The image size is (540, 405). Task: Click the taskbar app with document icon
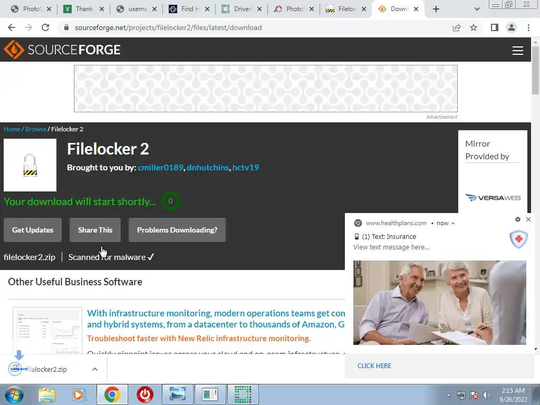pos(210,394)
